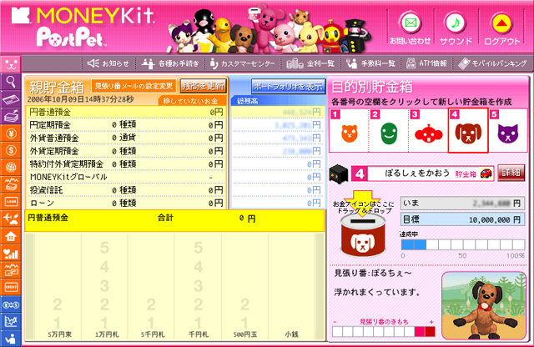Click the LOAN sidebar icon
The height and width of the screenshot is (347, 534).
pos(11,202)
